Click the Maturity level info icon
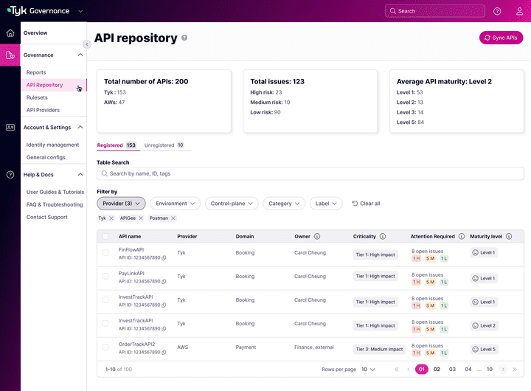The height and width of the screenshot is (391, 531). [509, 237]
